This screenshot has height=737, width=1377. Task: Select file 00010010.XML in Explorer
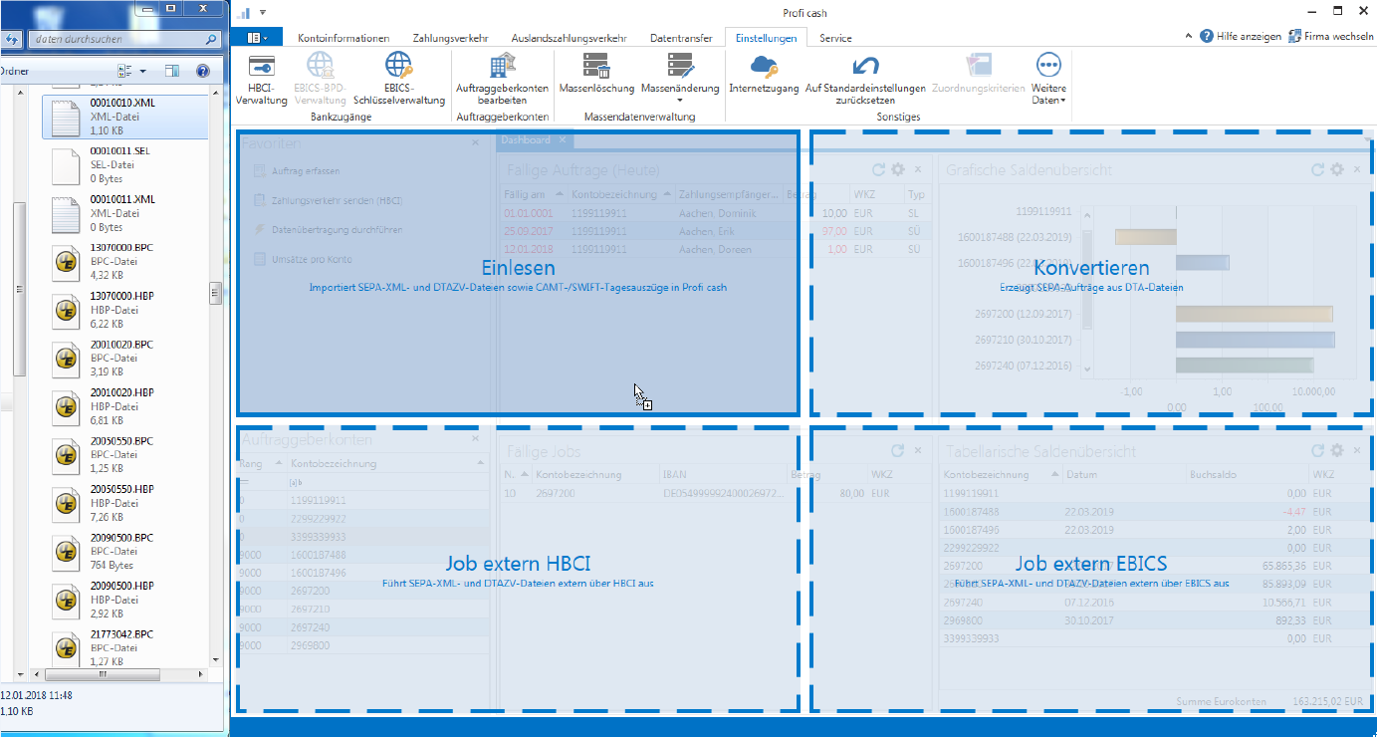click(123, 116)
